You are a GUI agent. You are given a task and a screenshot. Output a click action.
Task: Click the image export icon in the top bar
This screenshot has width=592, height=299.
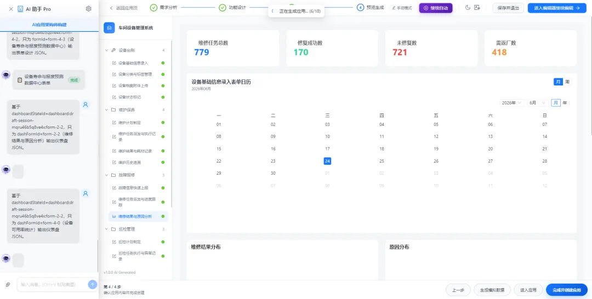click(x=477, y=8)
